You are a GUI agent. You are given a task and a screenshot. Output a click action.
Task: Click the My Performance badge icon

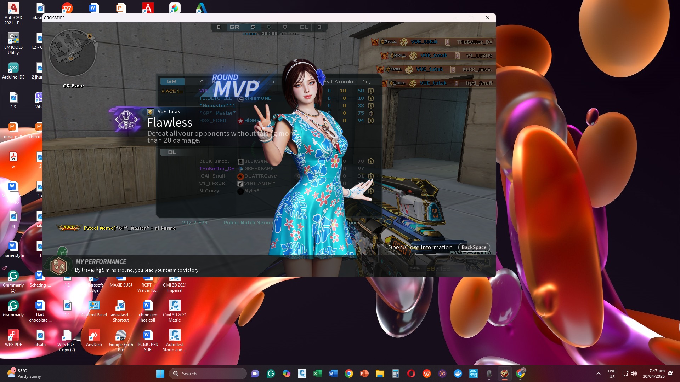pyautogui.click(x=59, y=266)
